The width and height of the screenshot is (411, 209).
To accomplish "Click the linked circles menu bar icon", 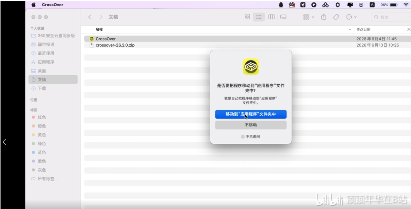I will pyautogui.click(x=325, y=5).
